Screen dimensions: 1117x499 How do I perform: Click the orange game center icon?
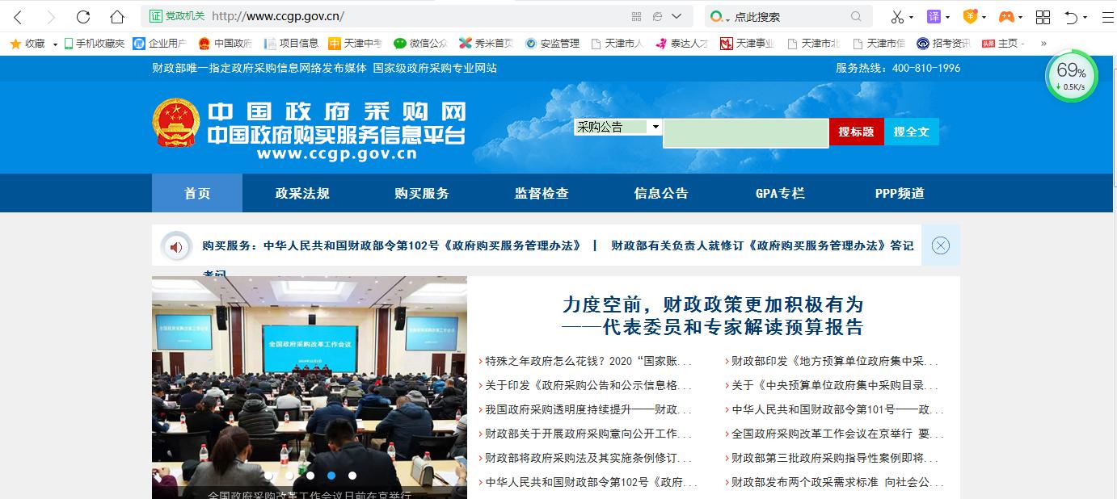1007,16
